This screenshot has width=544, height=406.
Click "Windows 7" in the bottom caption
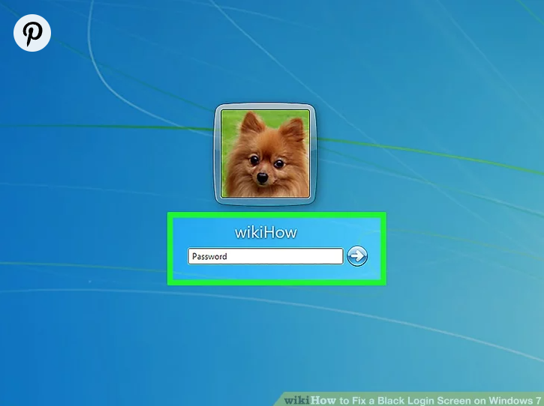517,400
